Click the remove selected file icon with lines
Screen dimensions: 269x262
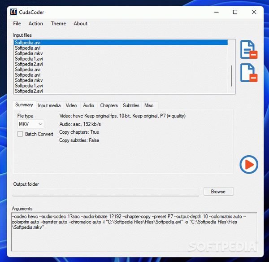(249, 50)
